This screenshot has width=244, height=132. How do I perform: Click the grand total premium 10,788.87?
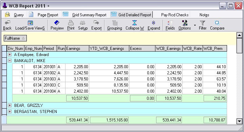215,120
